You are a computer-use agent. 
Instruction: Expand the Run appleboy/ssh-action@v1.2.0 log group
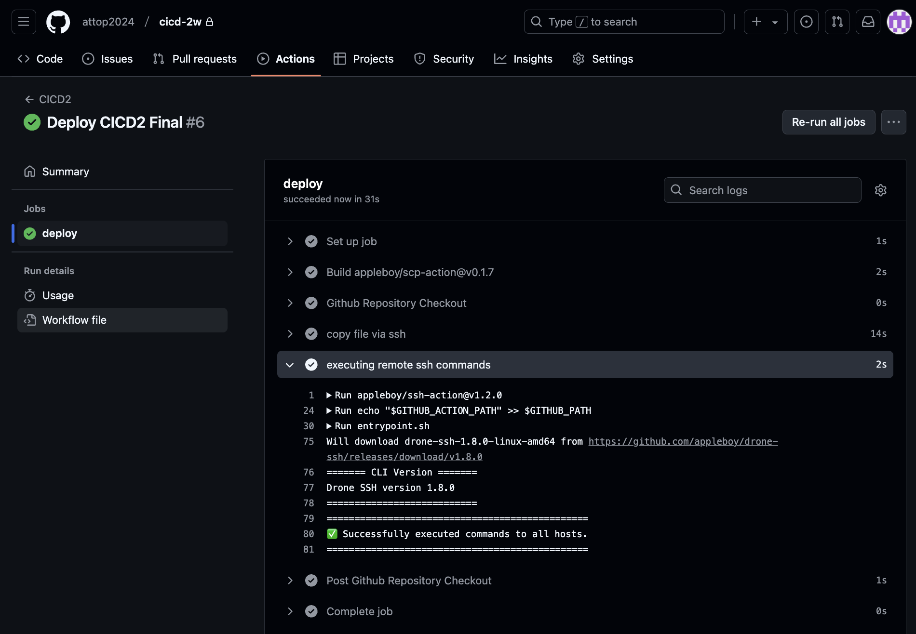point(329,395)
